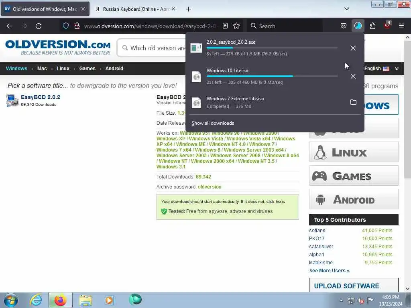This screenshot has width=411, height=308.
Task: Show hidden tray icons arrow
Action: click(341, 300)
